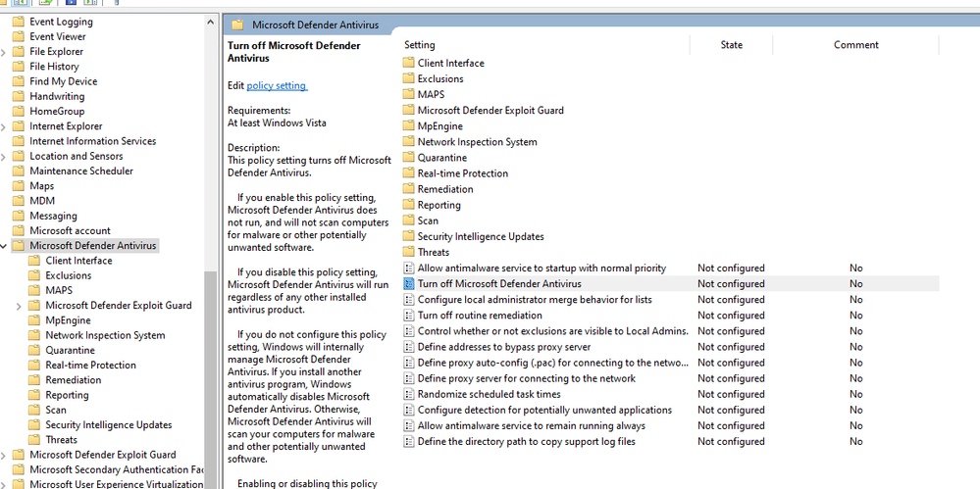Open the policy icon for Turn off Microsoft Defender Antivirus
The width and height of the screenshot is (980, 489).
click(408, 283)
